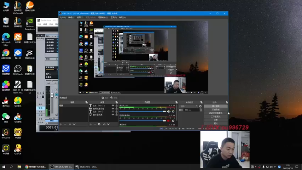This screenshot has height=170, width=302.
Task: Select the display capture source row
Action: (103, 114)
